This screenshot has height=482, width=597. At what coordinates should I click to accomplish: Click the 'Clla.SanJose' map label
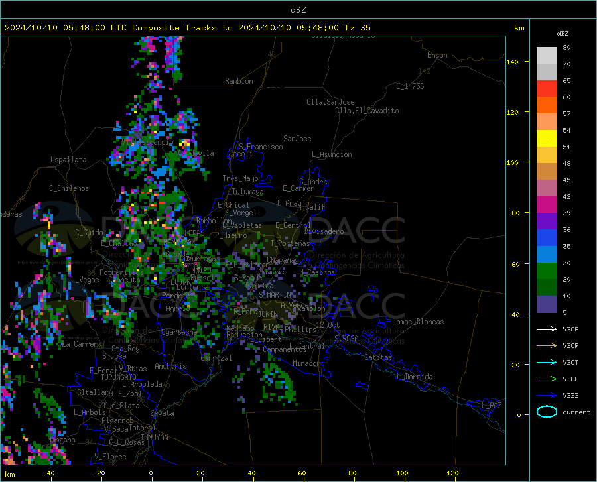[x=330, y=102]
